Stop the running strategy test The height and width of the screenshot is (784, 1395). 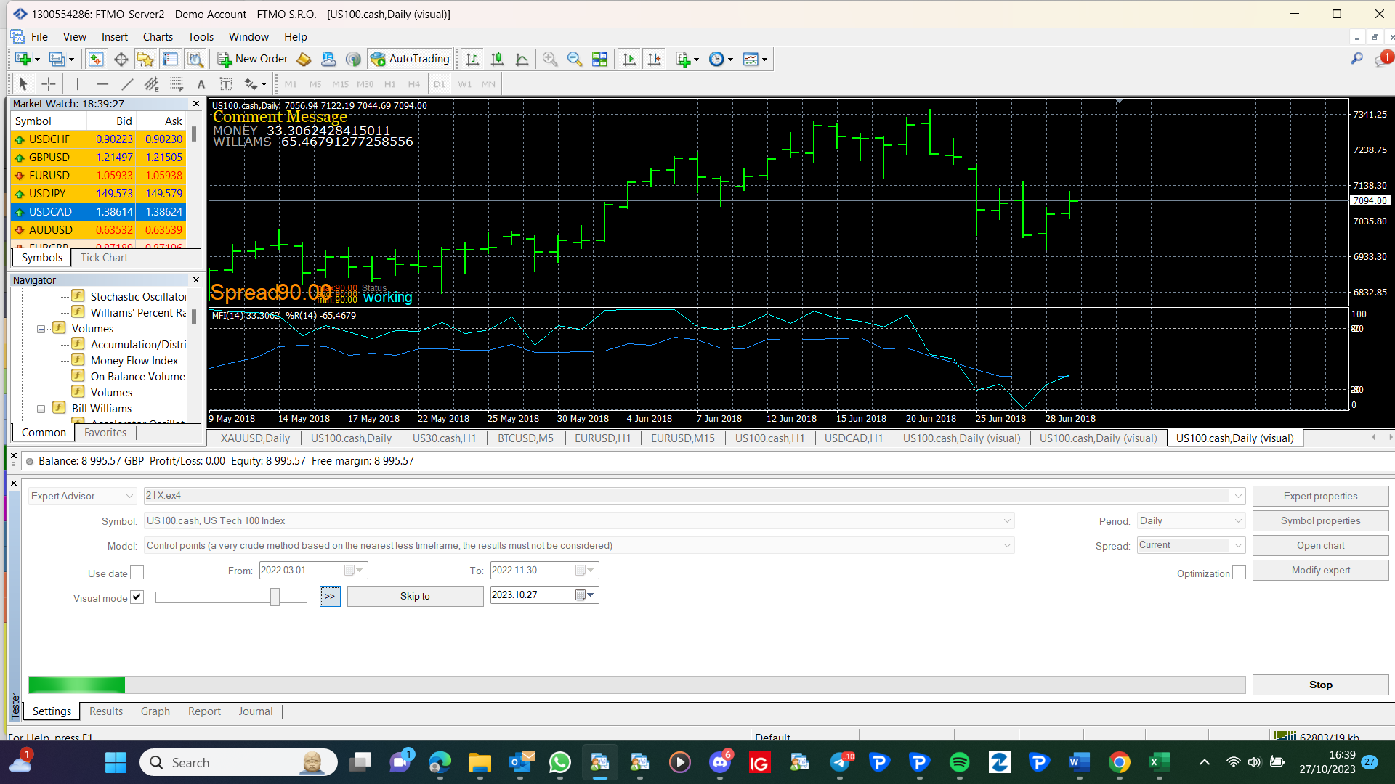[1320, 685]
